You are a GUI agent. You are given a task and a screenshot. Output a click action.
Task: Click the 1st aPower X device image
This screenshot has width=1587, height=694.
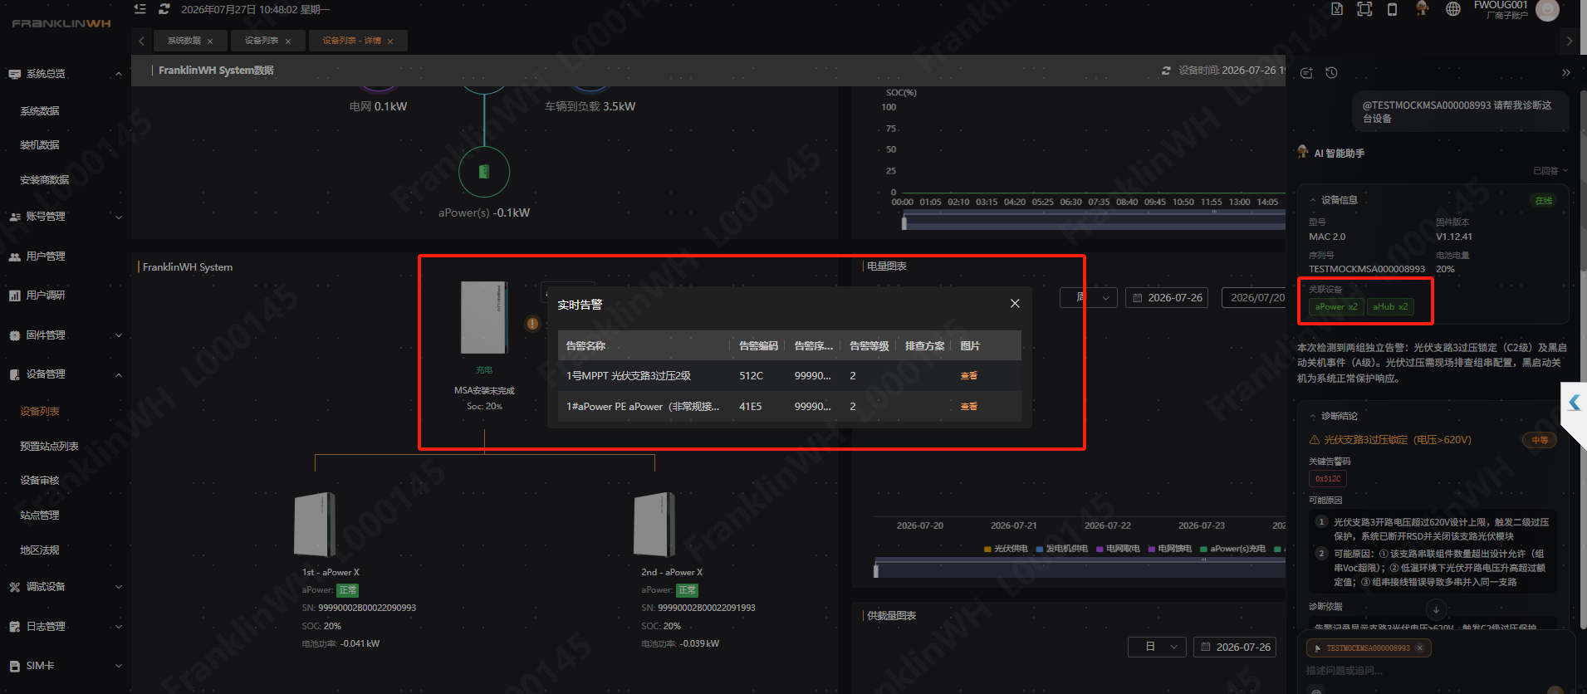[x=315, y=525]
